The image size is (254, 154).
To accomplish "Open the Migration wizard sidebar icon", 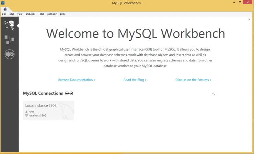I will tap(9, 54).
